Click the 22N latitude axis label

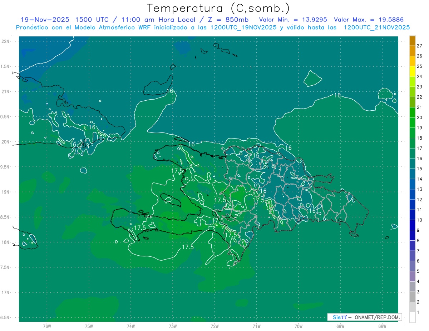point(6,41)
